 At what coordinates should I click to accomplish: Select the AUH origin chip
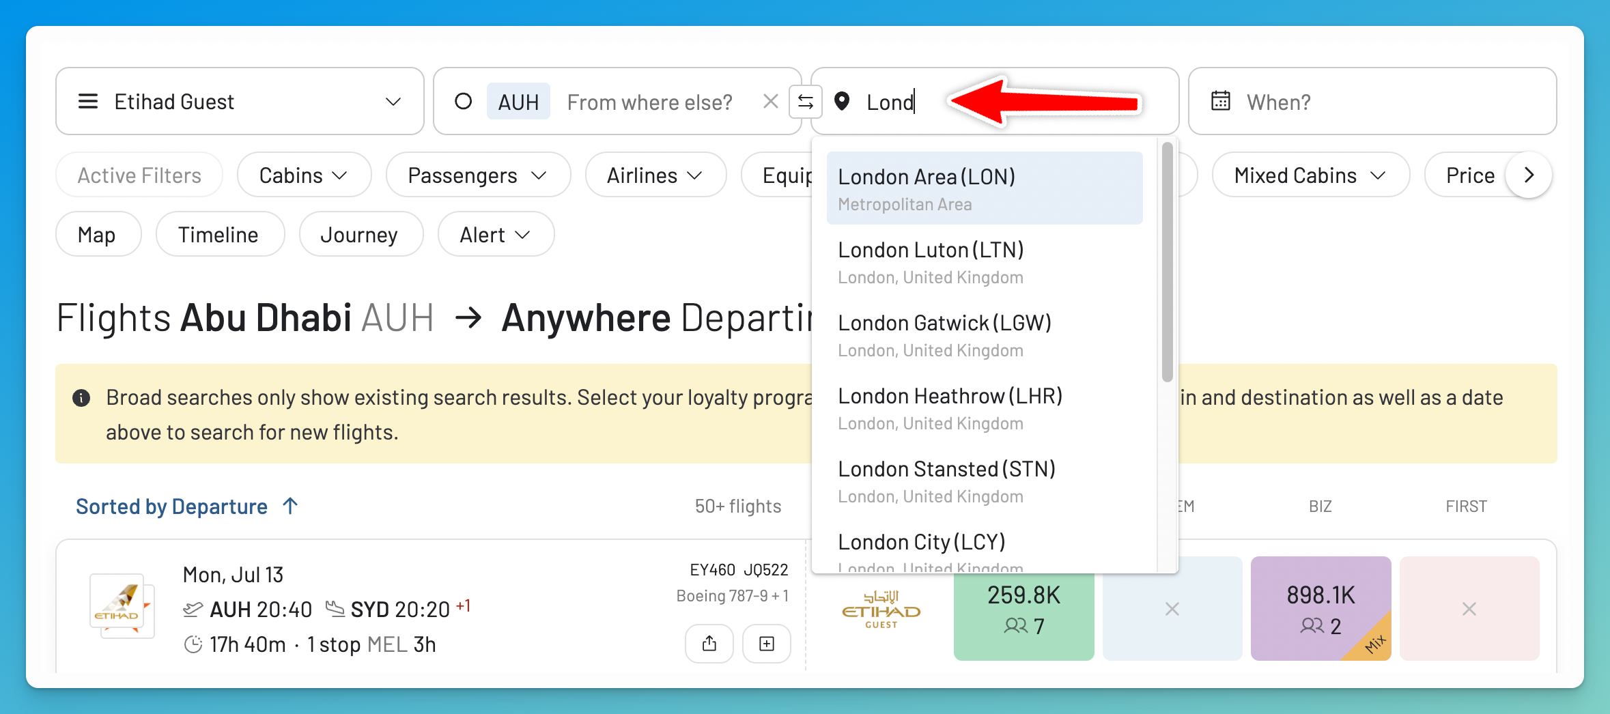[x=518, y=102]
